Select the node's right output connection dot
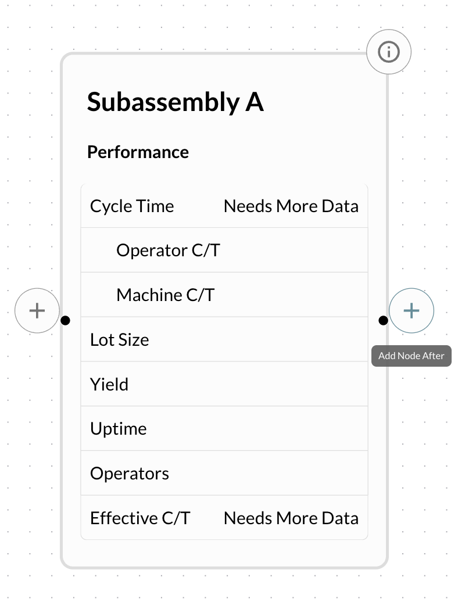 tap(384, 320)
